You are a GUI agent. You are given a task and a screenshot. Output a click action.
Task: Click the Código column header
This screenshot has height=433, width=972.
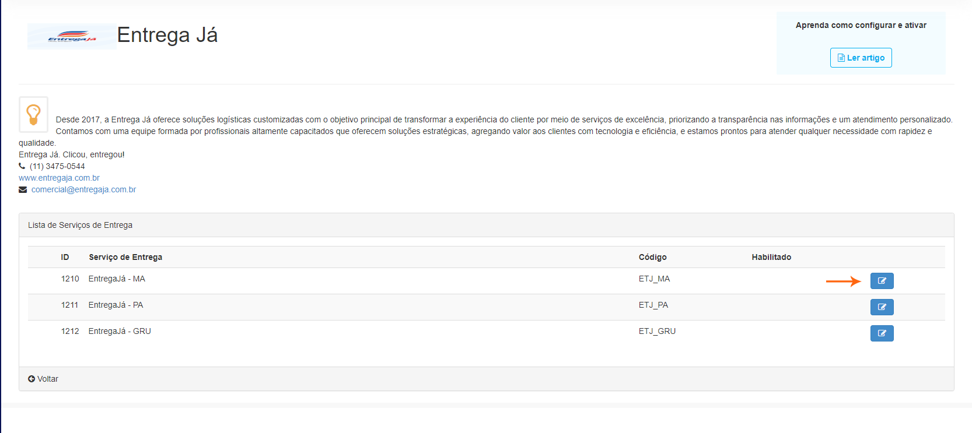point(652,257)
